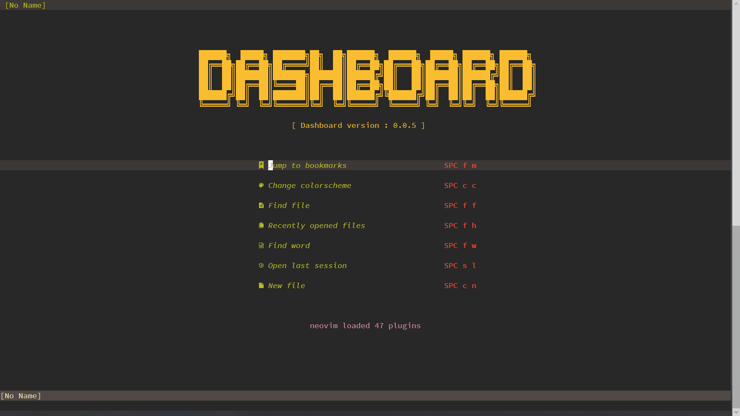Click the Dashboard version 0.0.5 text
Screen dimensions: 740x416
[x=358, y=126]
